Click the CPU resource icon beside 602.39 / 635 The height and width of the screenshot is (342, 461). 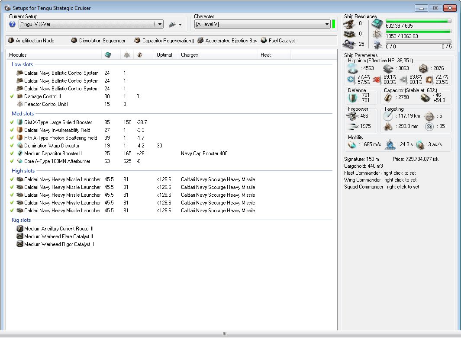coord(377,23)
